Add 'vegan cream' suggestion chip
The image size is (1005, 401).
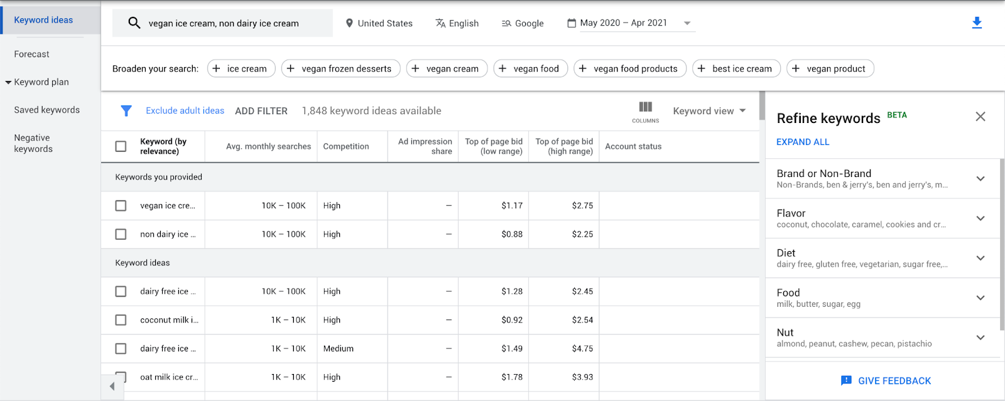447,68
